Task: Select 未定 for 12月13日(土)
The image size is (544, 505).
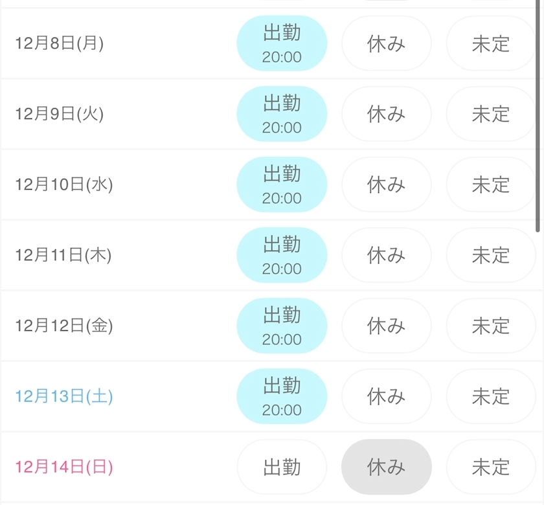Action: tap(490, 396)
